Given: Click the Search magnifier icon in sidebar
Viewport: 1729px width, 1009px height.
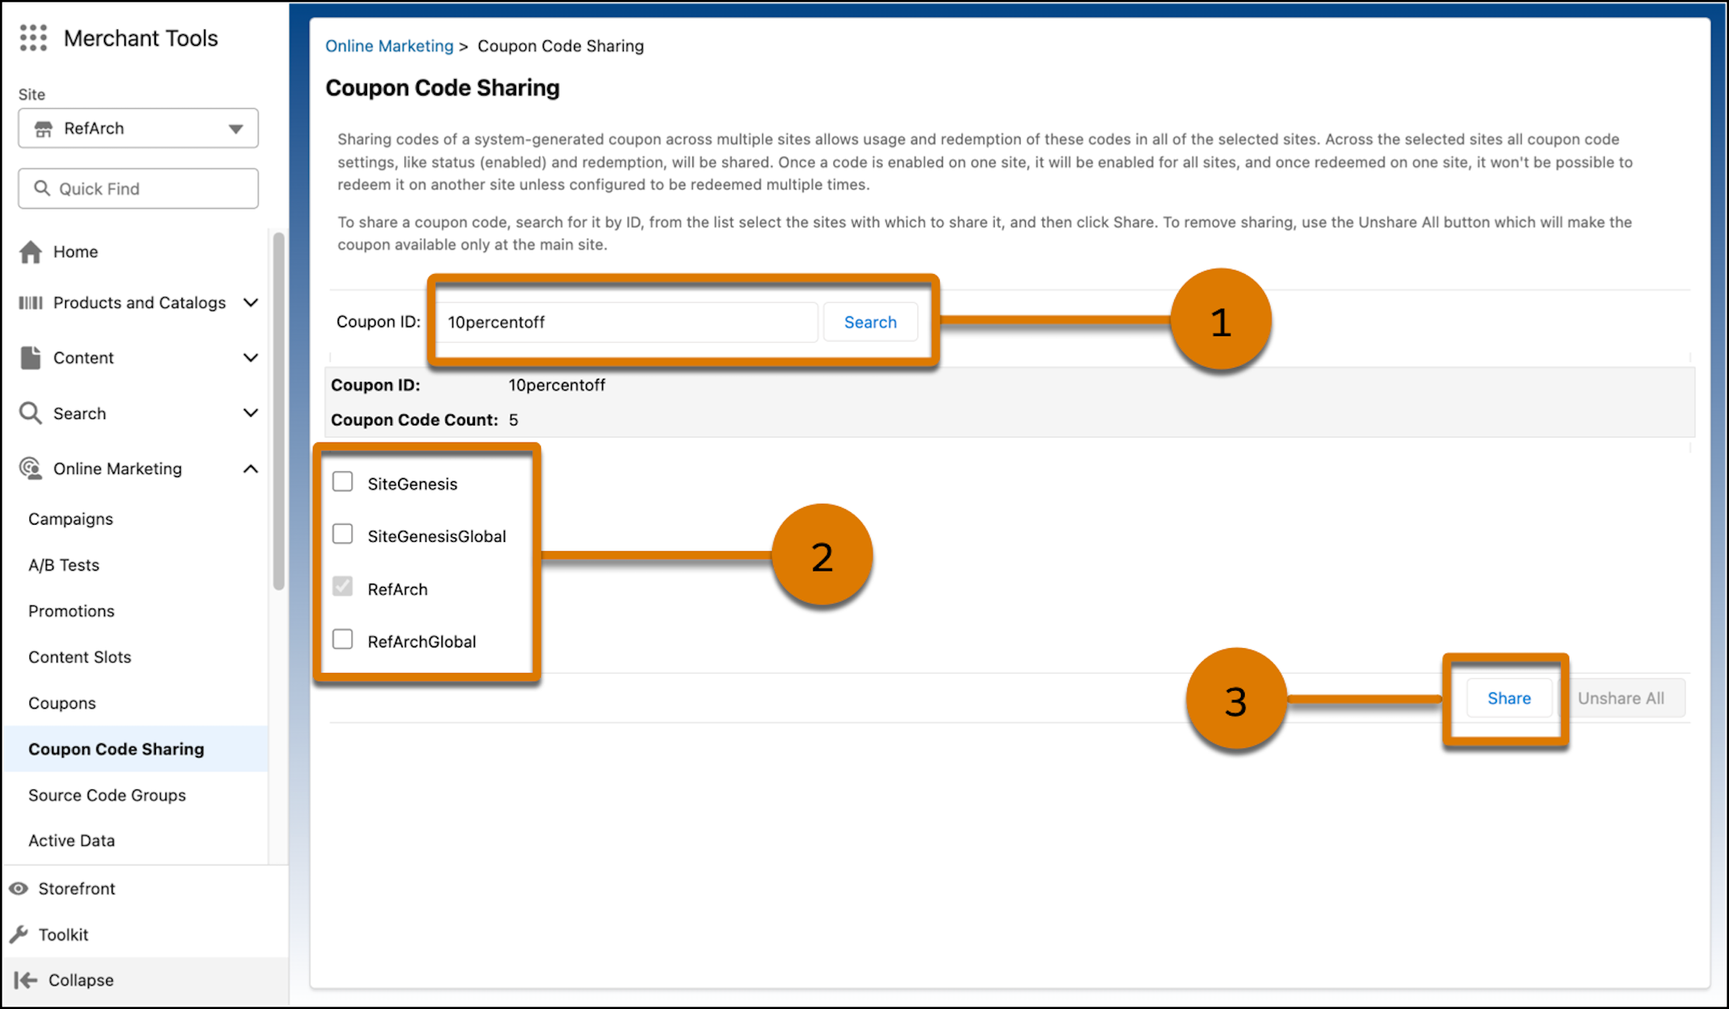Looking at the screenshot, I should [30, 413].
